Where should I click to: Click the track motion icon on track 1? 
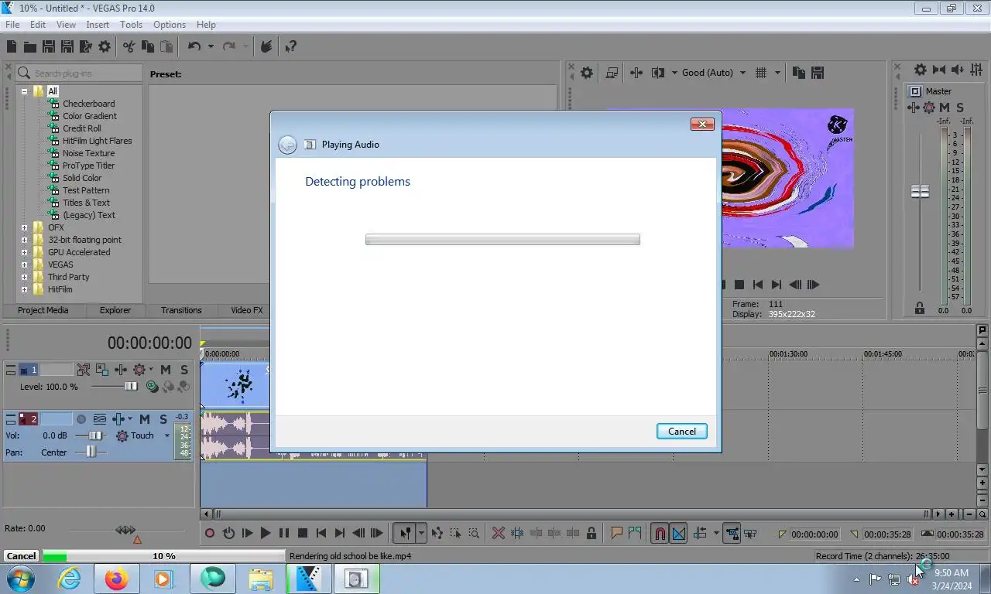point(102,370)
